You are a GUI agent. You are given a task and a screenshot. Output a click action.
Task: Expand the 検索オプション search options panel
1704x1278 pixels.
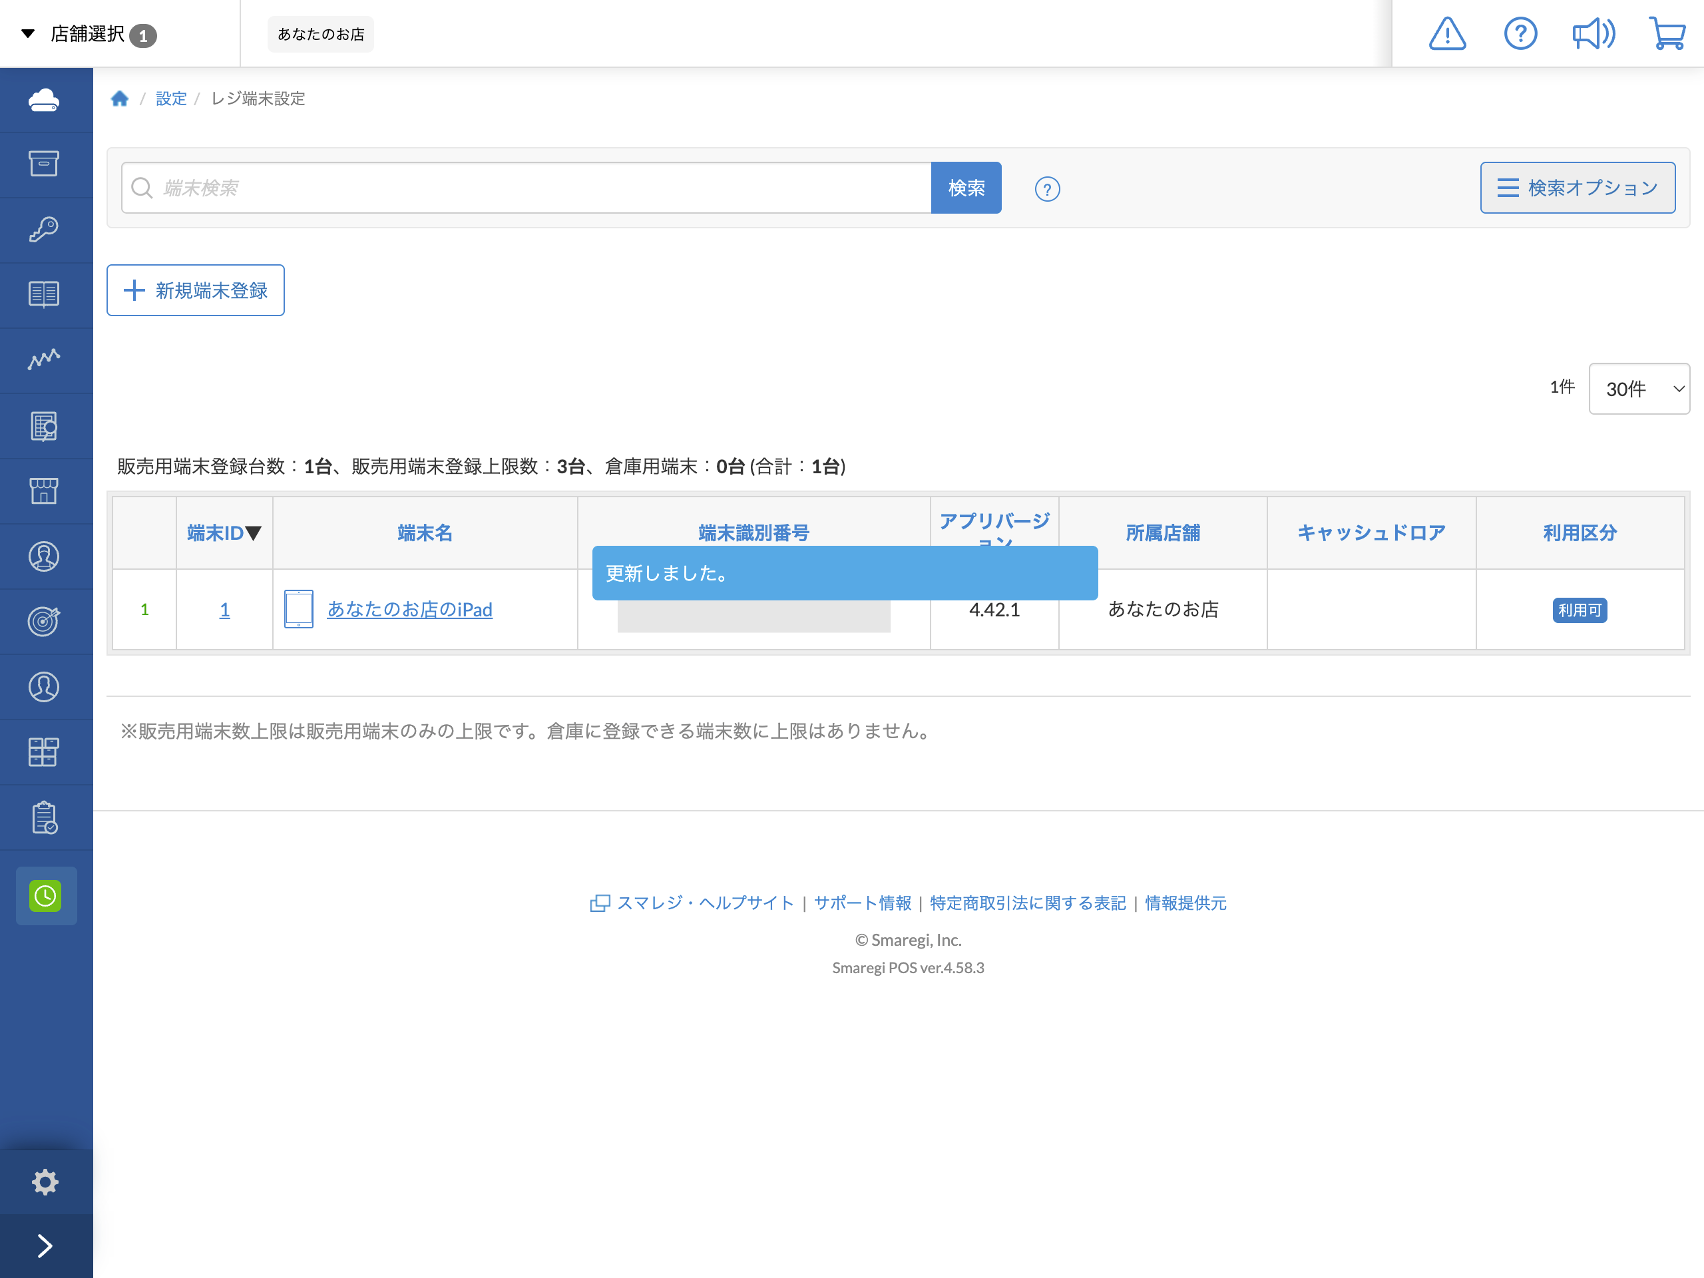1578,187
